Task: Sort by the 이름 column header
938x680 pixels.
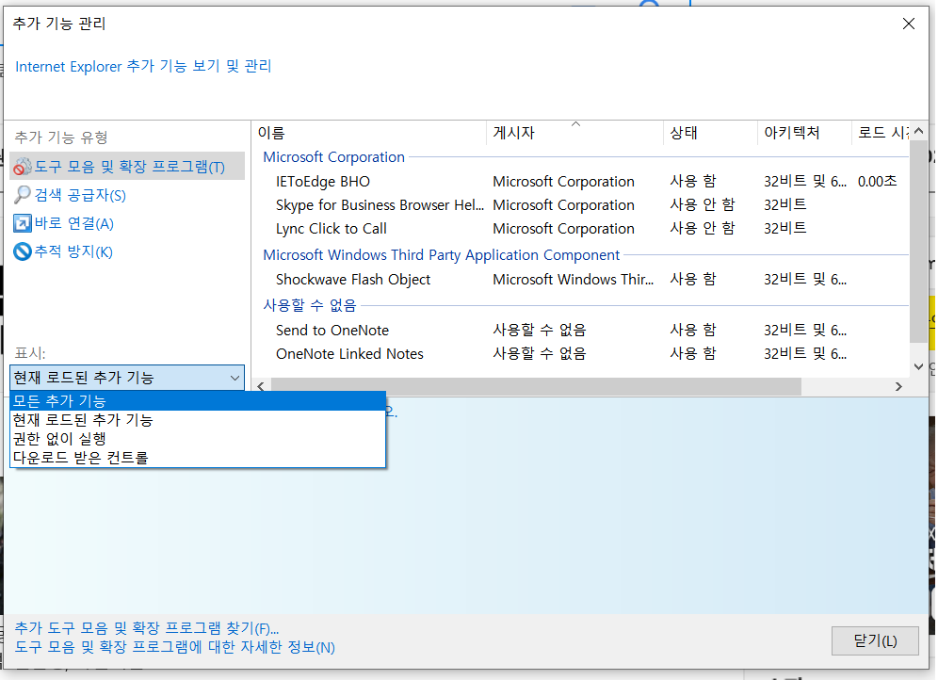Action: click(x=369, y=133)
